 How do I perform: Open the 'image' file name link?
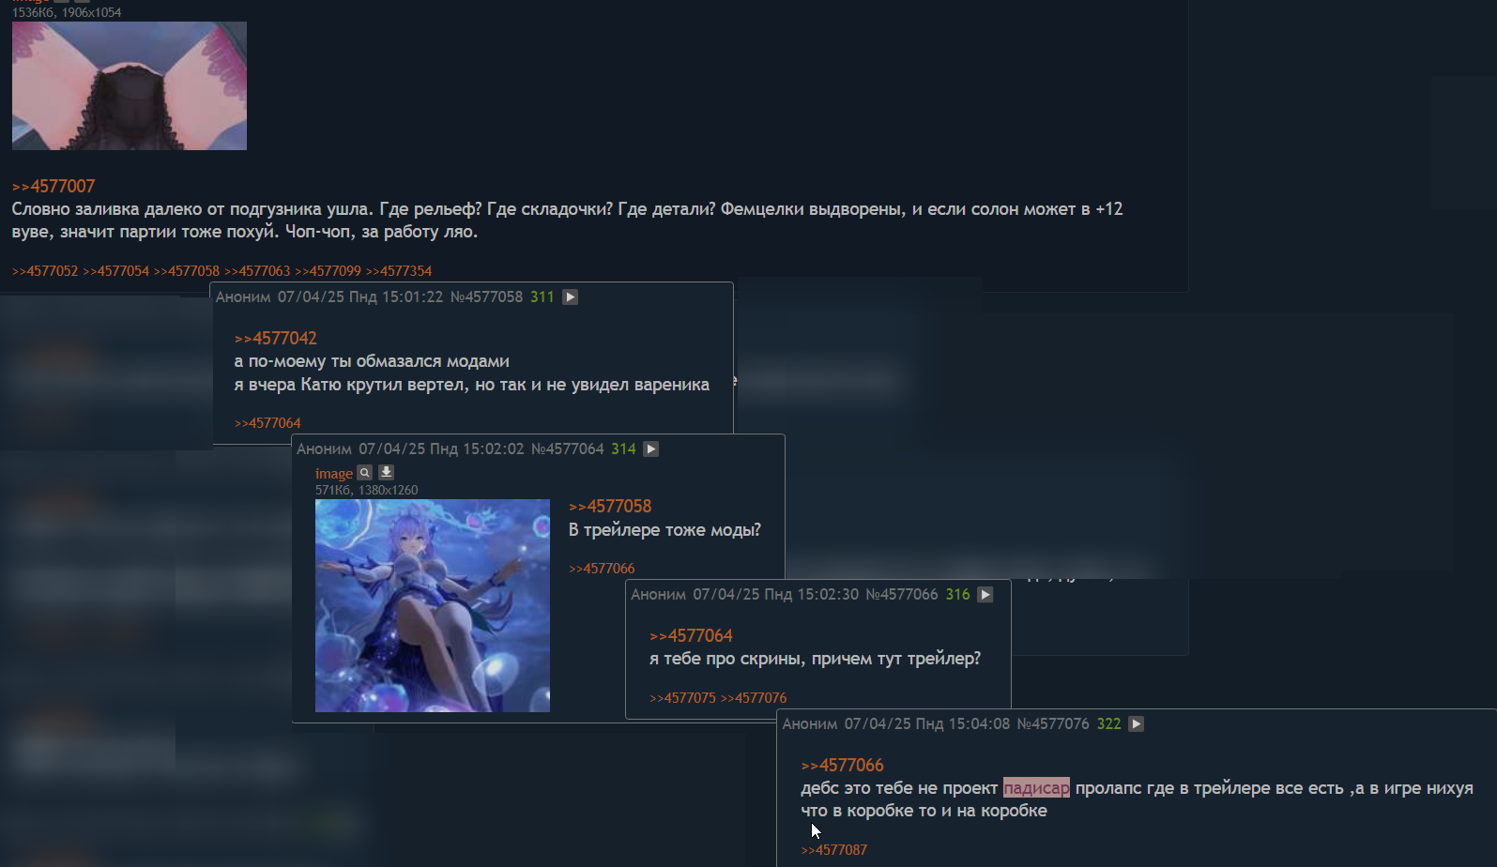(x=334, y=474)
